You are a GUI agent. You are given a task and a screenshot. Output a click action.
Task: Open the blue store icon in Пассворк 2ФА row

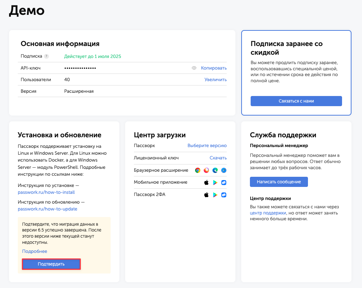tap(224, 195)
